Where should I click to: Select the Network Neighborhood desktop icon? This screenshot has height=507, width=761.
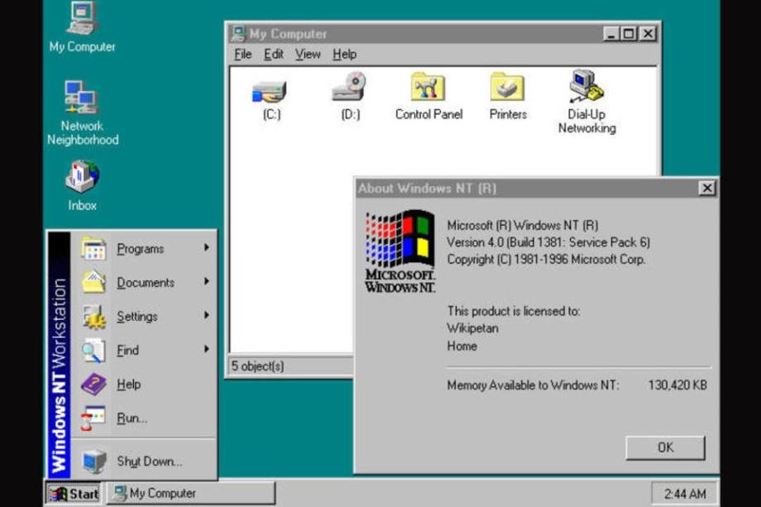point(82,98)
